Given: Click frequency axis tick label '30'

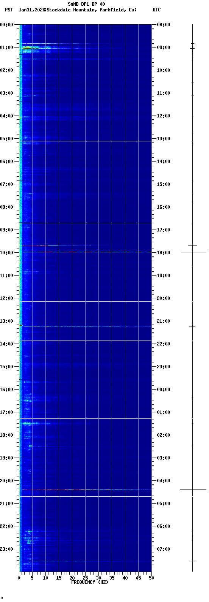Looking at the screenshot, I should (x=98, y=578).
